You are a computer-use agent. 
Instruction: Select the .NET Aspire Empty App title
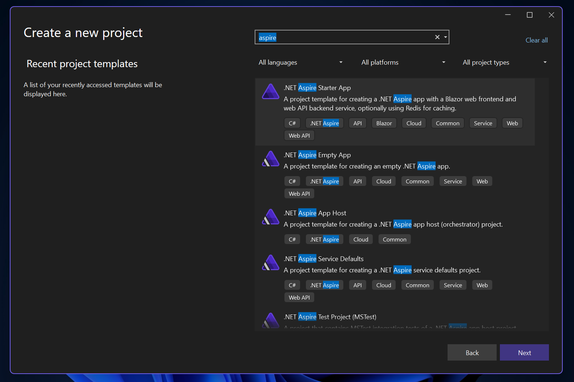click(x=317, y=155)
